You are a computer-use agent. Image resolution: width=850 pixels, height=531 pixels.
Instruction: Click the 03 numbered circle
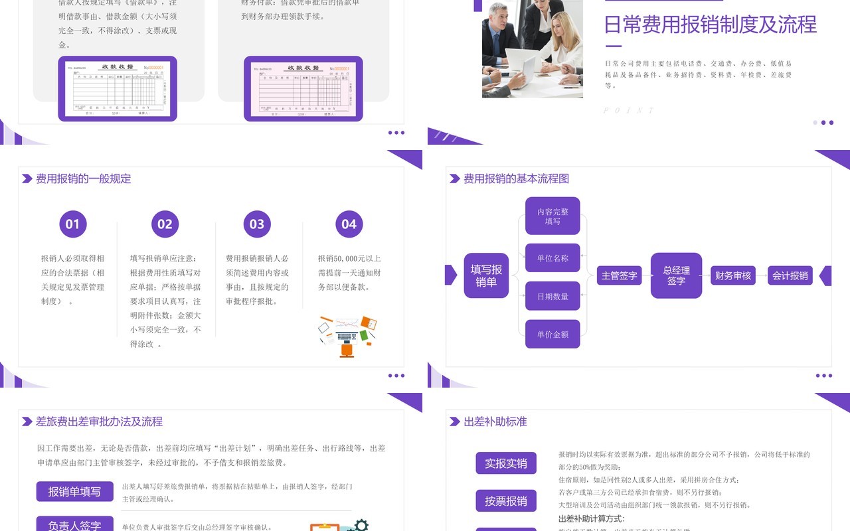(257, 224)
